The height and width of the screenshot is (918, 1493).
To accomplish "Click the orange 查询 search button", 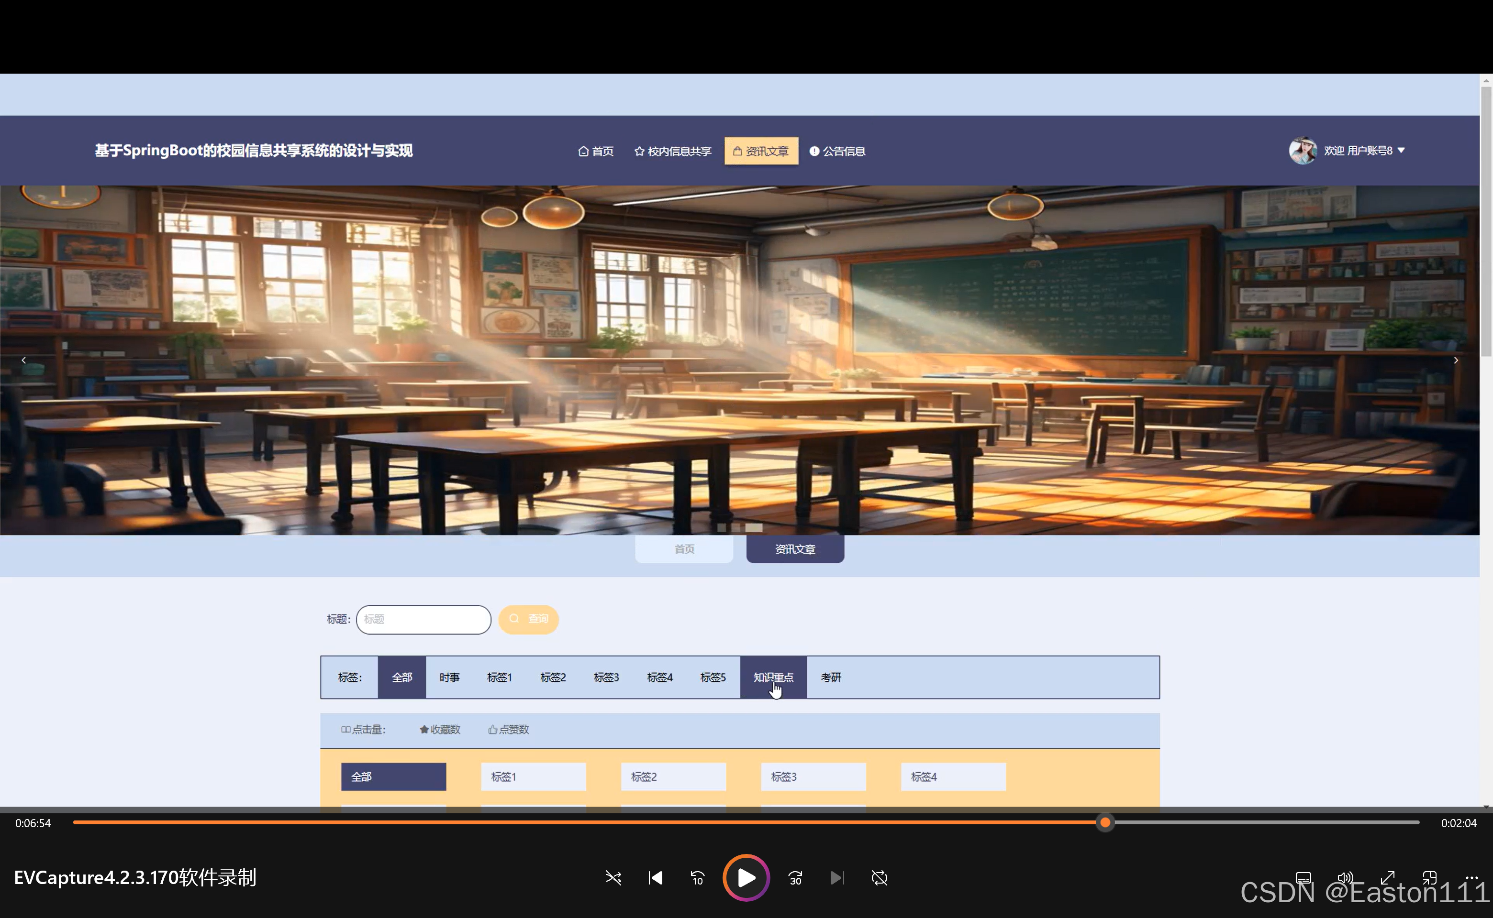I will click(529, 619).
